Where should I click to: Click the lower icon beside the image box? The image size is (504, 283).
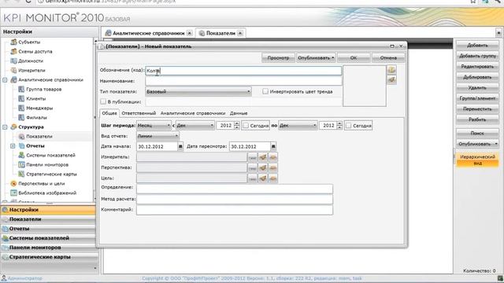391,80
